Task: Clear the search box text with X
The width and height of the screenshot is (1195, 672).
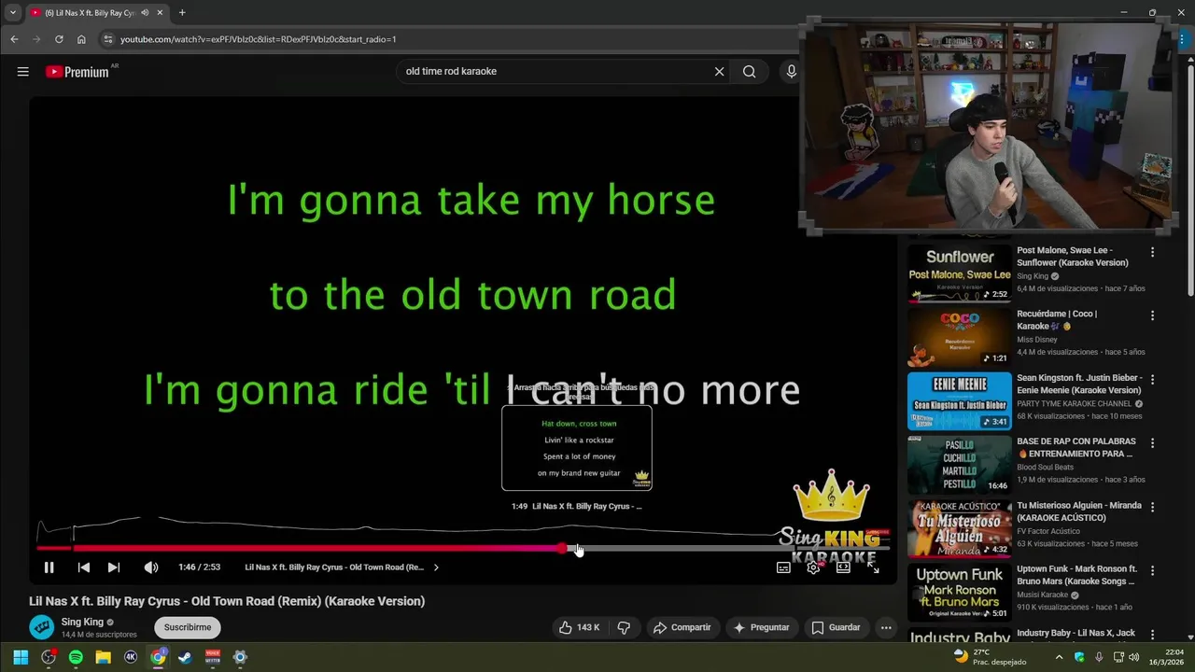Action: tap(719, 72)
